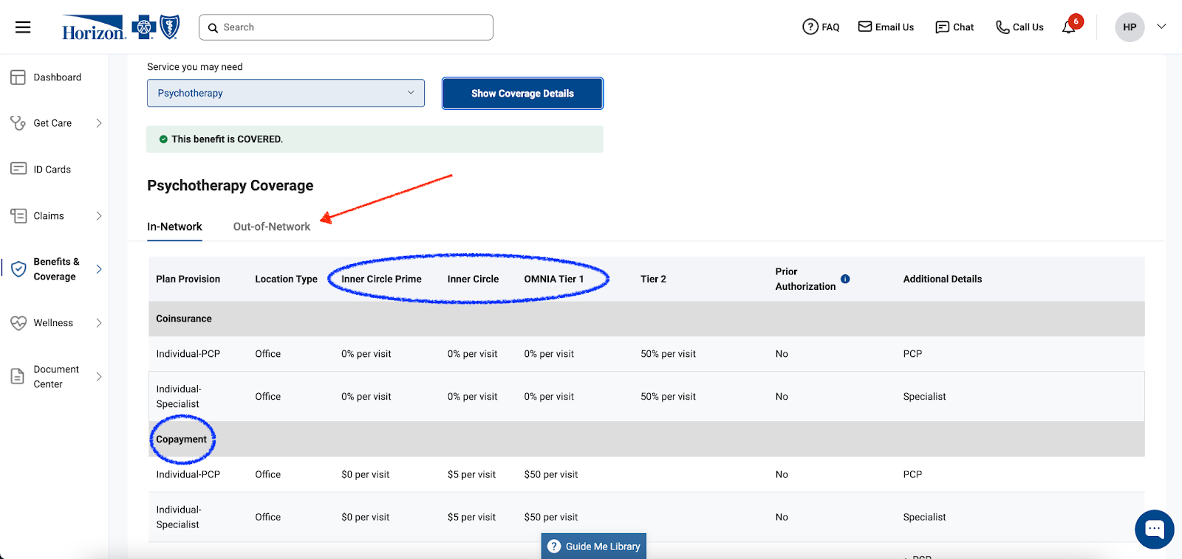
Task: Click the OMNIA Tier 1 column header
Action: pyautogui.click(x=554, y=279)
